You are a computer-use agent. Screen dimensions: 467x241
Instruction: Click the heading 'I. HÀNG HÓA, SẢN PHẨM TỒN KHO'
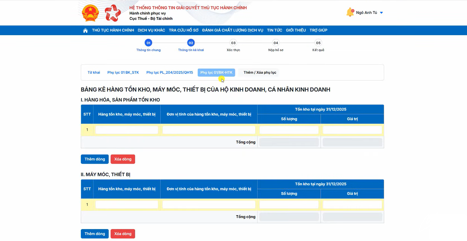tap(120, 100)
